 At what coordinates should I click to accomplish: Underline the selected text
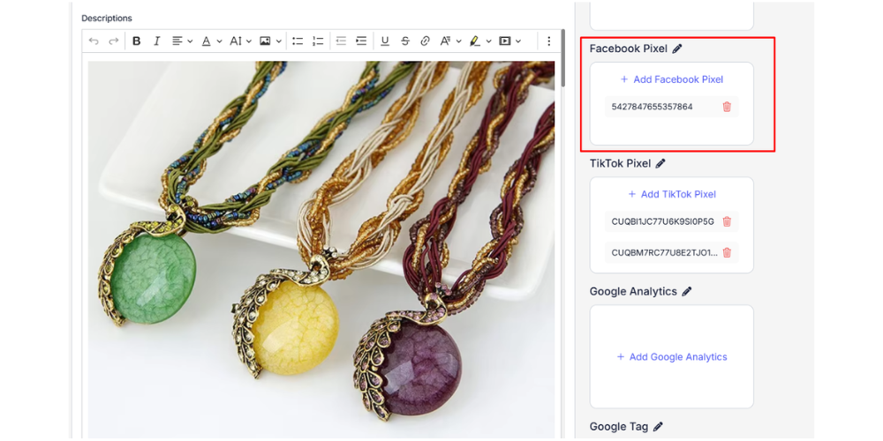coord(384,41)
